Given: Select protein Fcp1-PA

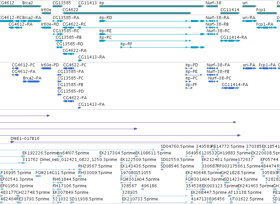Looking at the screenshot, I should pos(267,68).
